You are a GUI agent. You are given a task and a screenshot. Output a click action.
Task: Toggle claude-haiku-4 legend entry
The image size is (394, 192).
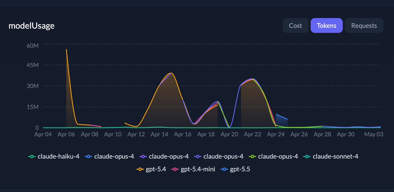click(x=54, y=157)
